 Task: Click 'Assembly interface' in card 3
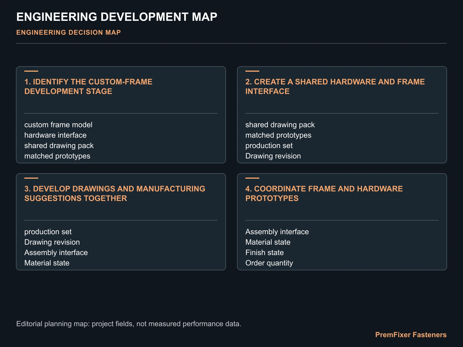point(56,252)
